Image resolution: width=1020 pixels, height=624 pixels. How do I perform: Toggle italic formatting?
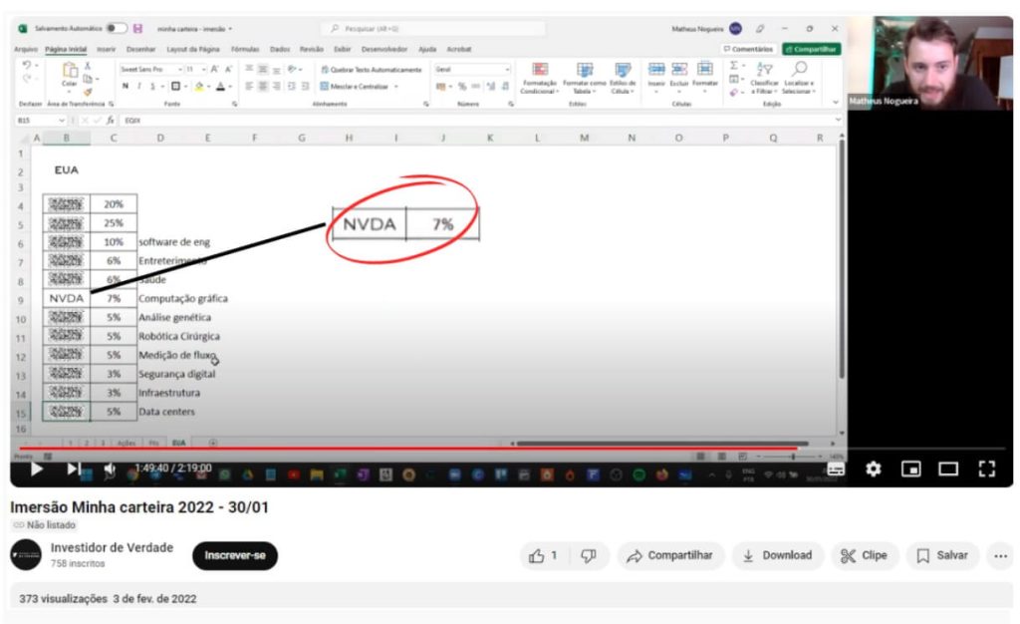point(139,86)
